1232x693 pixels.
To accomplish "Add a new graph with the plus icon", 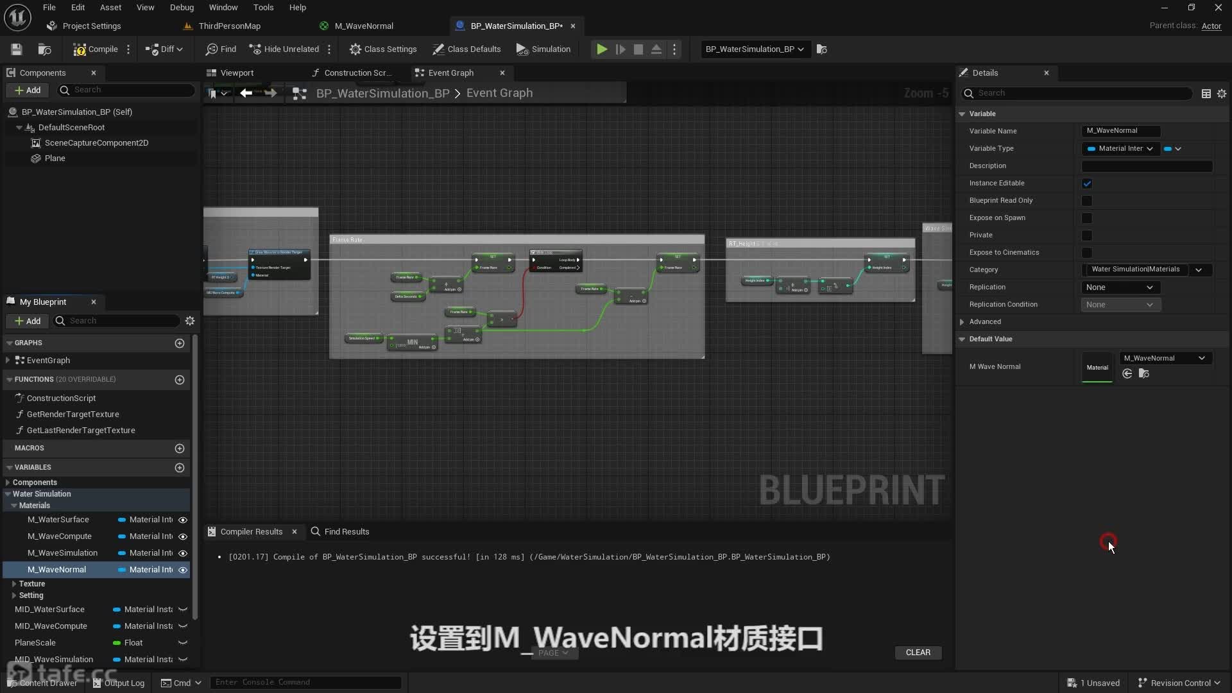I will 180,343.
